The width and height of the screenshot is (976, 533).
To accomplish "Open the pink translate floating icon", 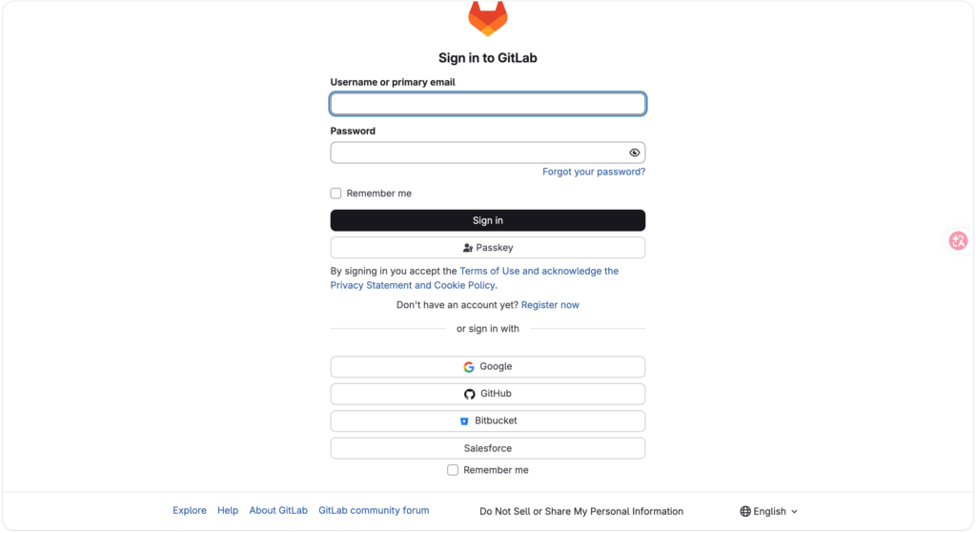I will tap(958, 240).
